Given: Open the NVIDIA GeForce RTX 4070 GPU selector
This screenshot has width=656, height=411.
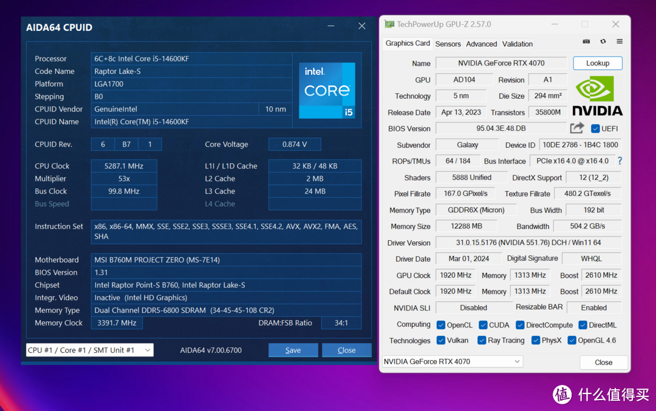Looking at the screenshot, I should point(453,361).
